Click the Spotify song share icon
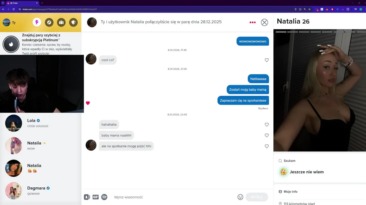 click(x=104, y=197)
